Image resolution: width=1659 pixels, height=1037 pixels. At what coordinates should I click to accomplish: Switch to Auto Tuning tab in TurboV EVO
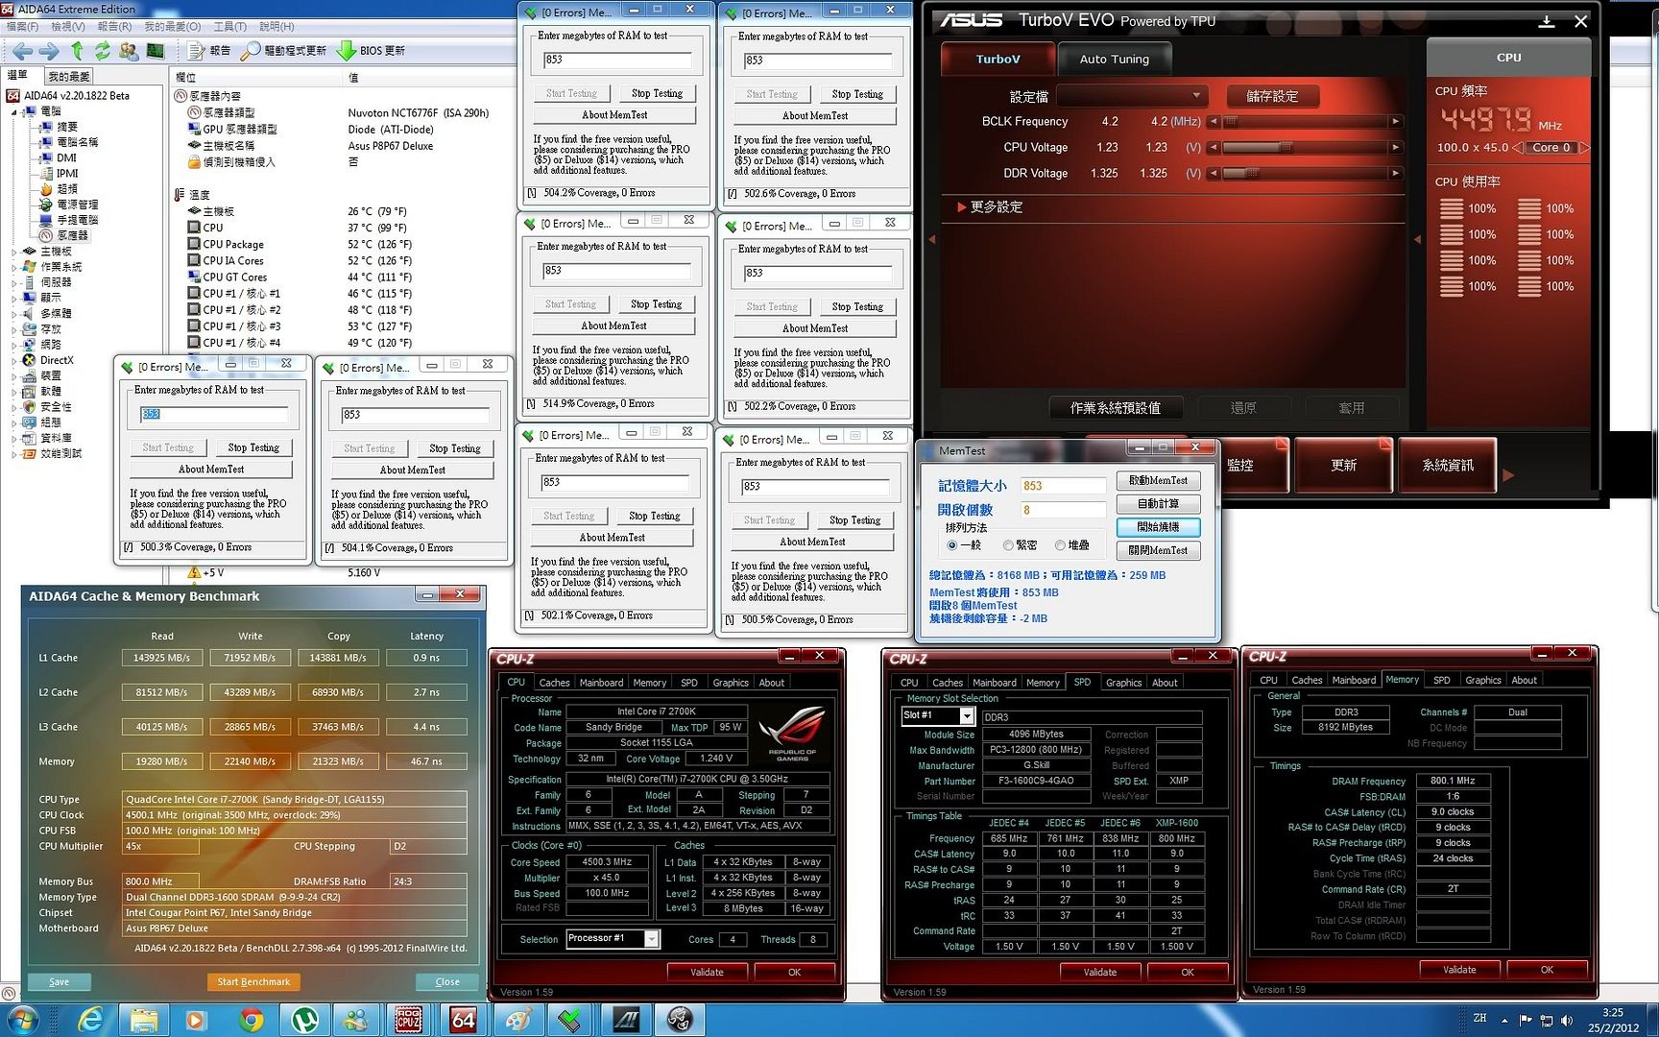tap(1114, 59)
